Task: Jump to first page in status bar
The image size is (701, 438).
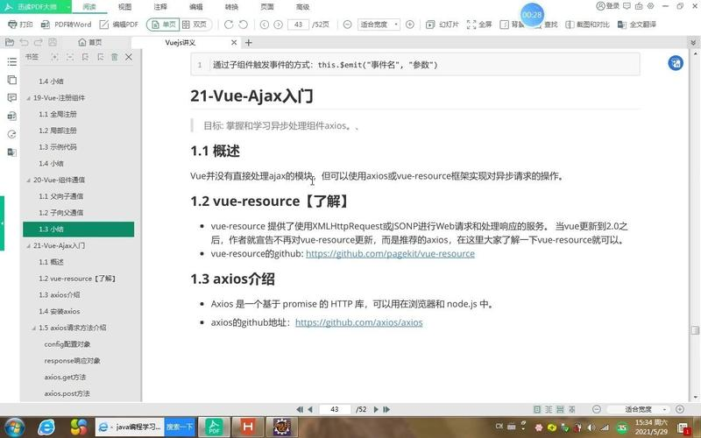Action: [x=299, y=409]
